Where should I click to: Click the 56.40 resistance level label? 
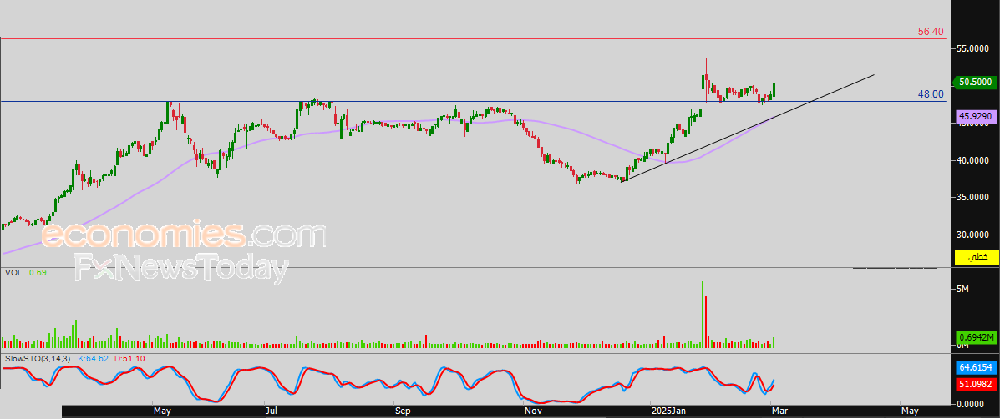[x=931, y=31]
